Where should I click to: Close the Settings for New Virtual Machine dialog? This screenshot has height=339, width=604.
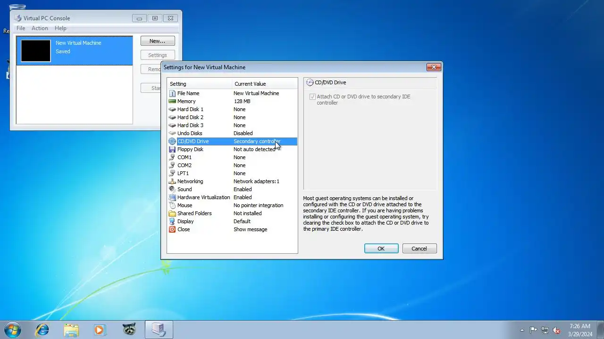pos(434,67)
